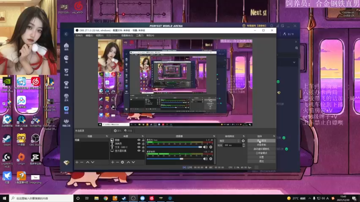Select the 场景 entry in scenes list
Screen dimensions: 360x202
tap(91, 140)
